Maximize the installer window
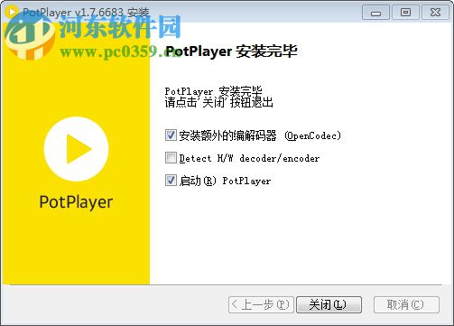Screen dimensions: 454x326 [x=405, y=13]
